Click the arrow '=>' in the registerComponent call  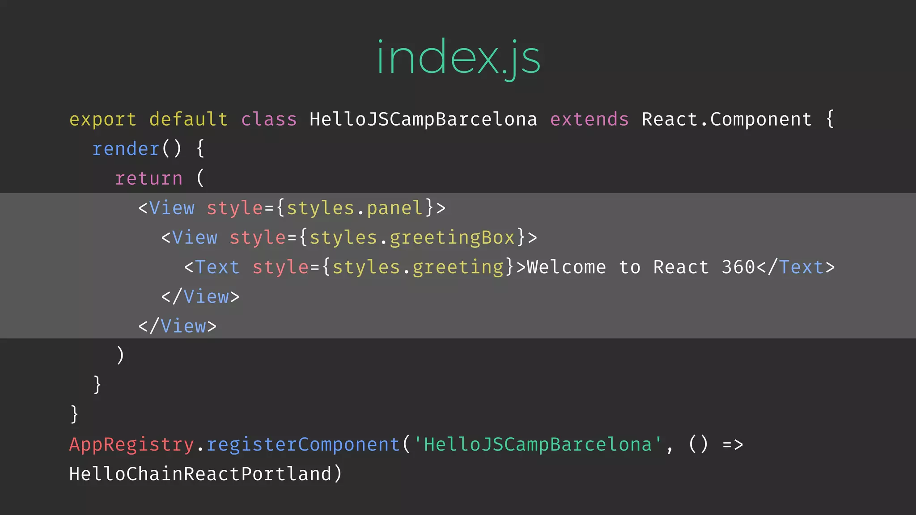point(733,444)
